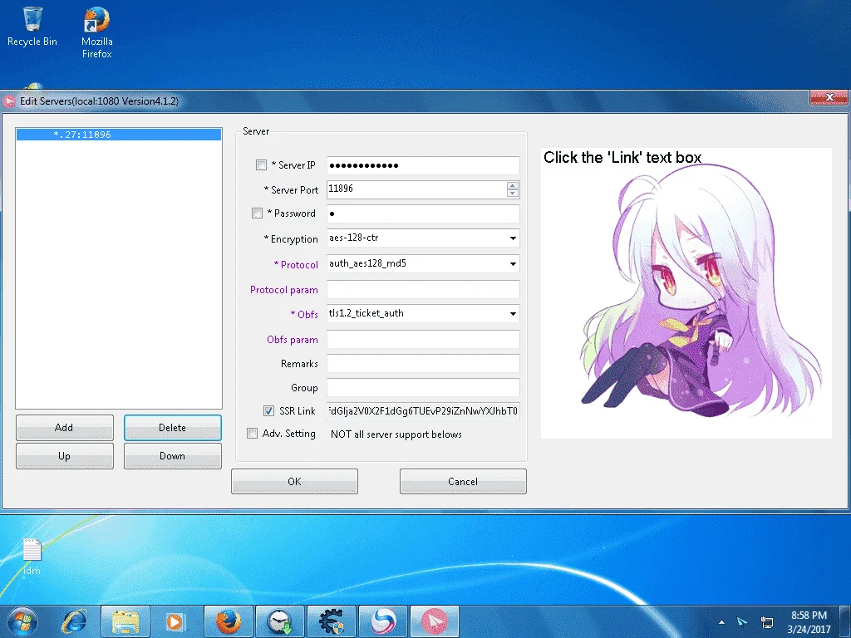The width and height of the screenshot is (851, 638).
Task: Click the Server IP input field
Action: pyautogui.click(x=423, y=165)
